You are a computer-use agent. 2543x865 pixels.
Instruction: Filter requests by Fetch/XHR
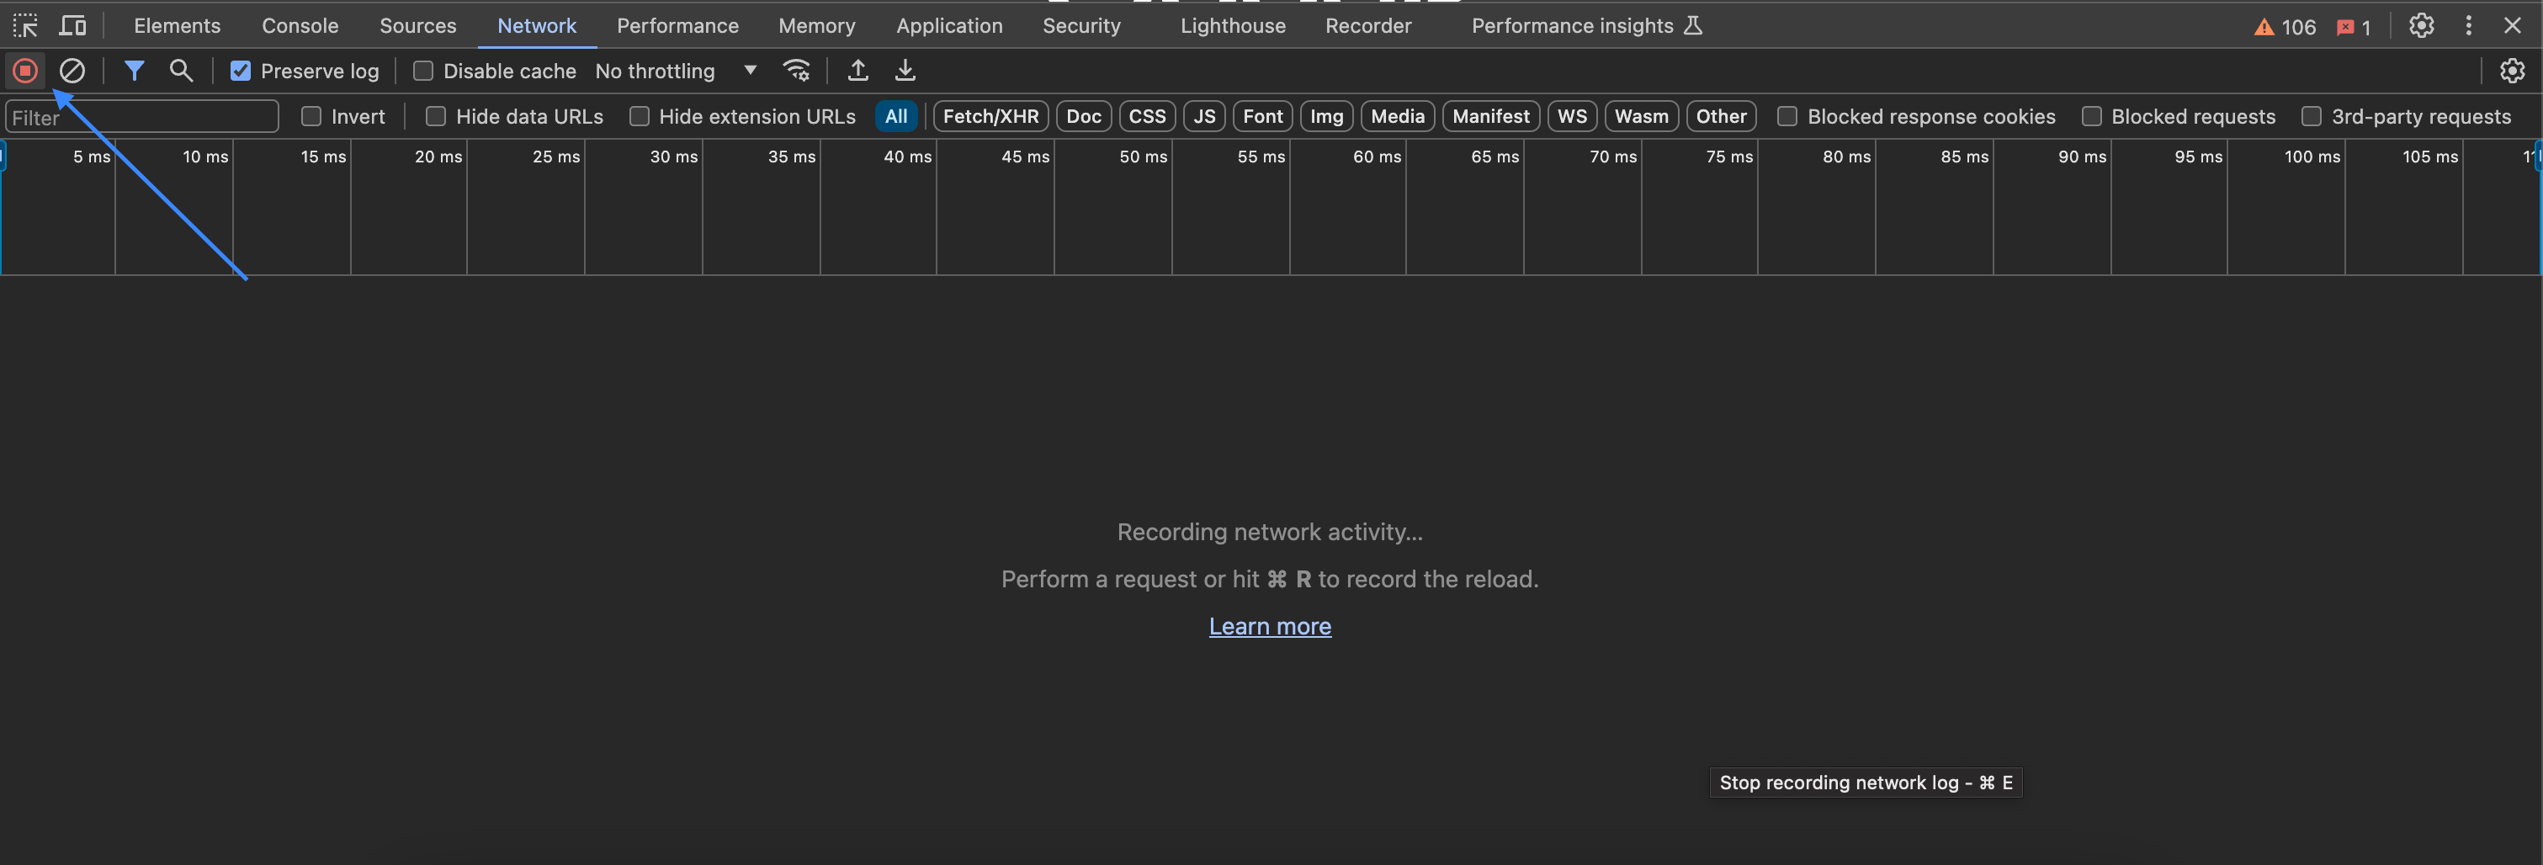(x=989, y=115)
